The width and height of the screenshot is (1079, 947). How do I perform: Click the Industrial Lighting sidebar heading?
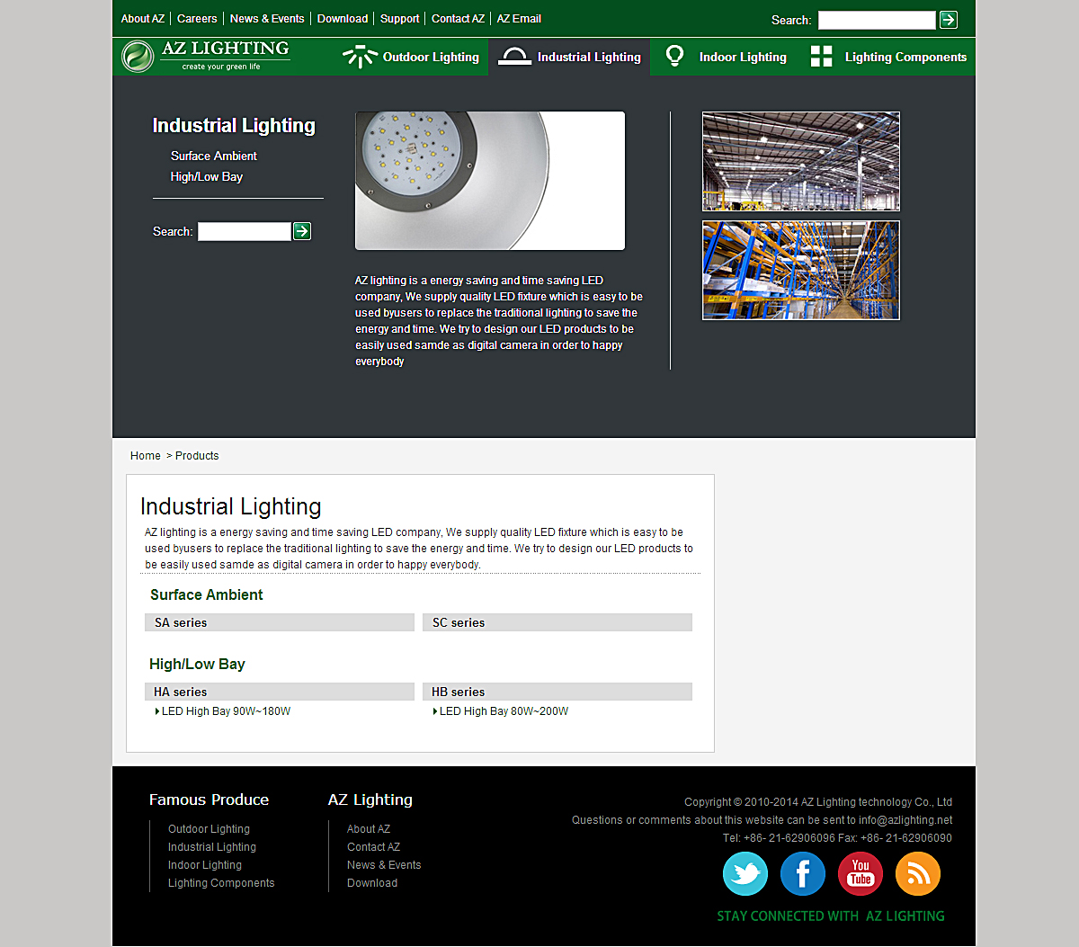pyautogui.click(x=234, y=126)
